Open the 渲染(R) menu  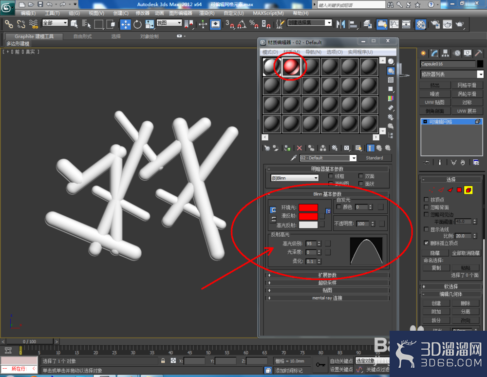pos(207,13)
